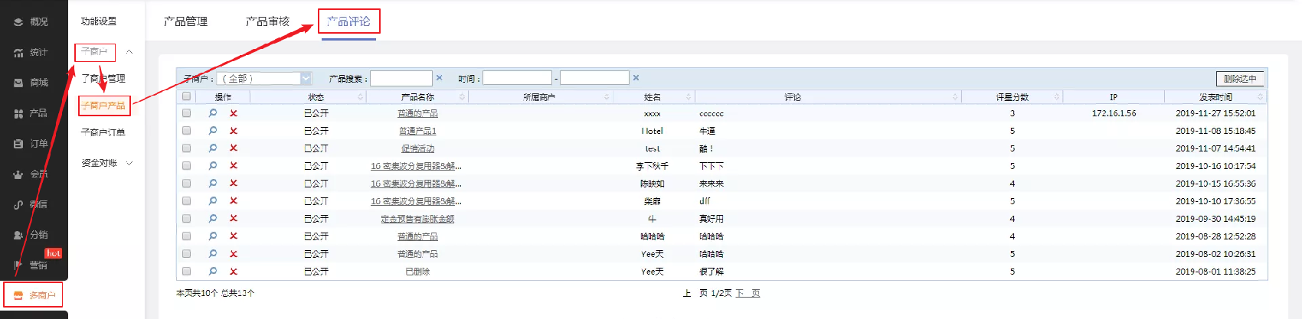Open 订单 orders in the sidebar
This screenshot has height=319, width=1302.
(31, 144)
